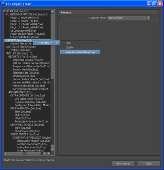This screenshot has height=170, width=164.
Task: Click the Close button at the bottom
Action: click(149, 163)
